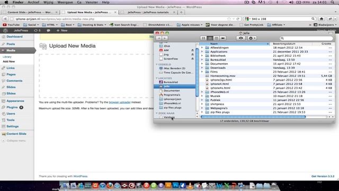Open the Finder action gear dropdown
This screenshot has height=191, width=339.
252,38
